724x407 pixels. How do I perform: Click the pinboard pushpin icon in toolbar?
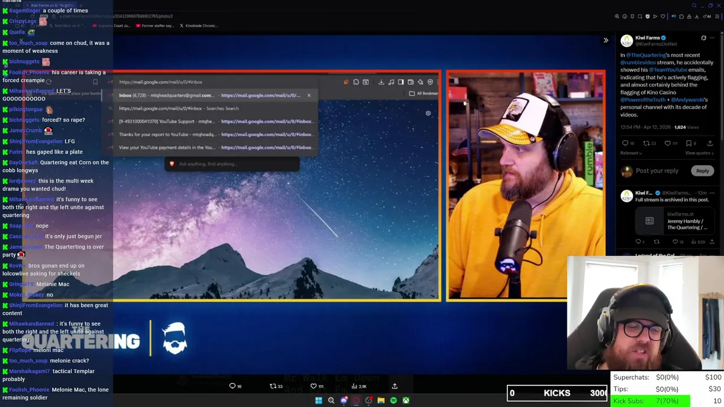click(632, 16)
